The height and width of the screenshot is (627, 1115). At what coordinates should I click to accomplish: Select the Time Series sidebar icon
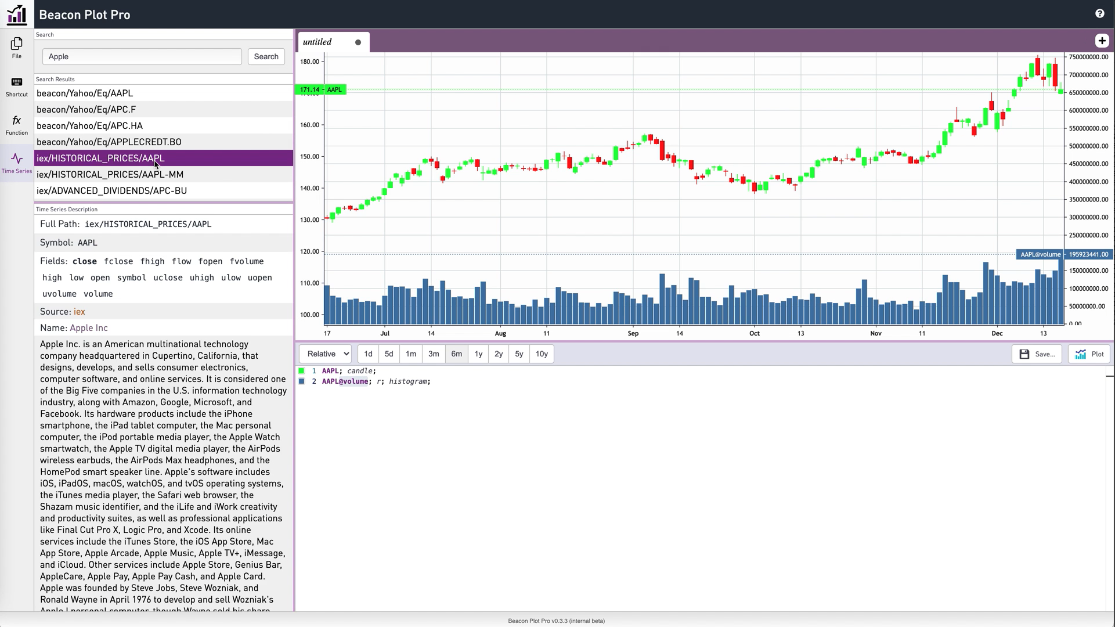[x=17, y=163]
